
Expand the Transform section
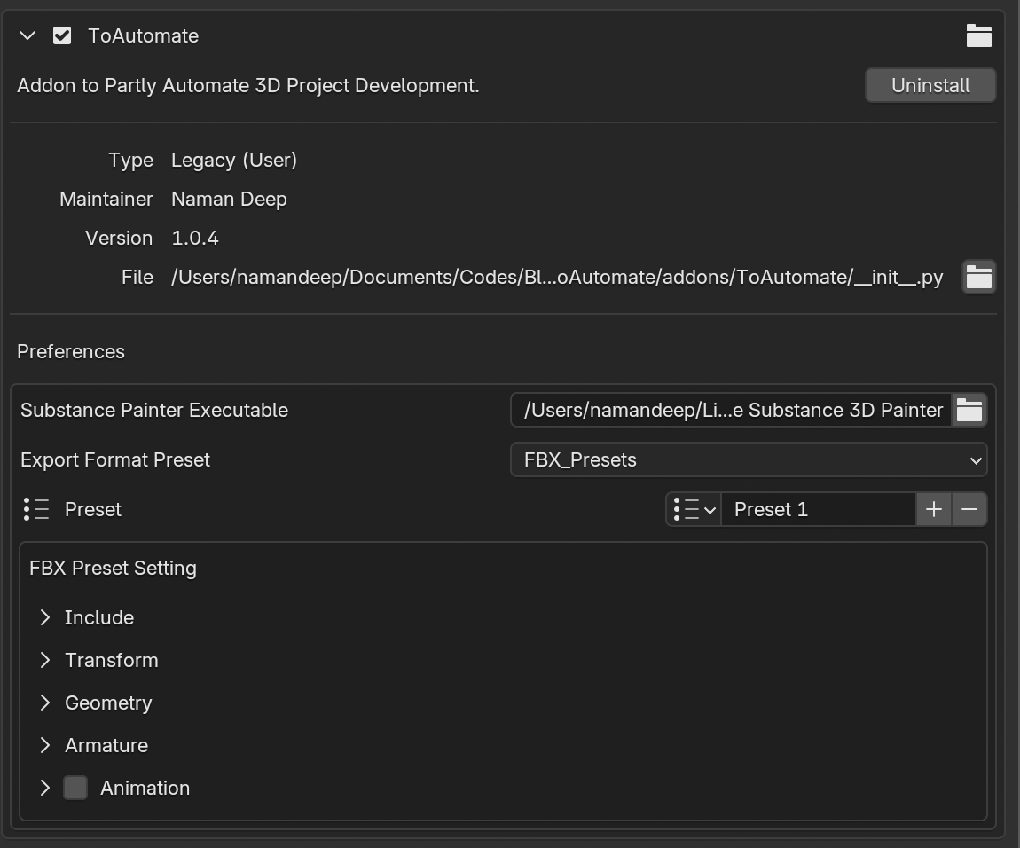[45, 660]
